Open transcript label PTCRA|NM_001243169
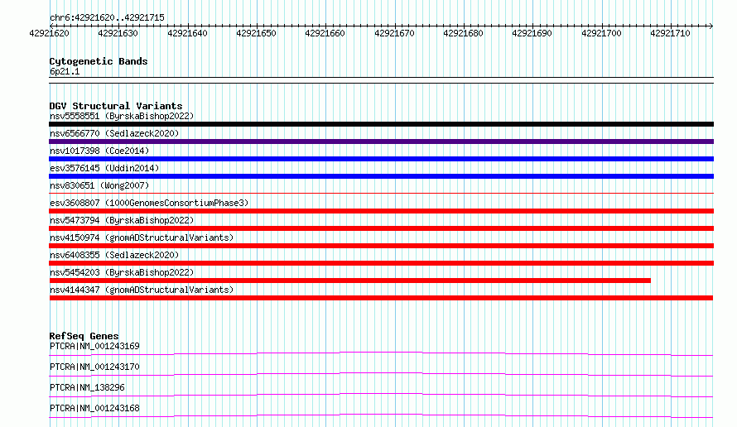 pos(94,346)
